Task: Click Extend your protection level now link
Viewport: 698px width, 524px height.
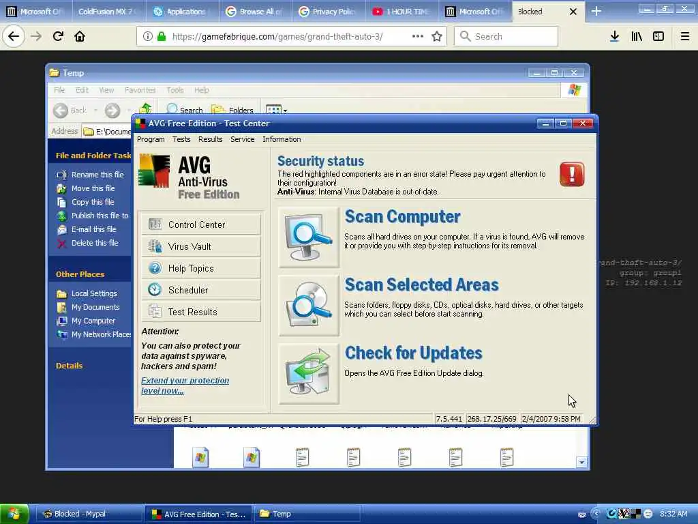Action: click(185, 385)
